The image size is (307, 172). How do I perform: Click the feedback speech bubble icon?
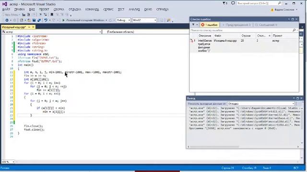coord(233,3)
